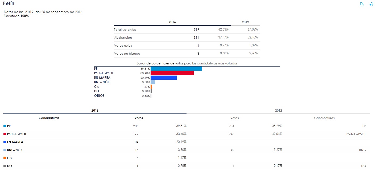Screen dimensions: 377x171
Task: Select 2012 header in the turnout summary table
Action: coord(245,22)
